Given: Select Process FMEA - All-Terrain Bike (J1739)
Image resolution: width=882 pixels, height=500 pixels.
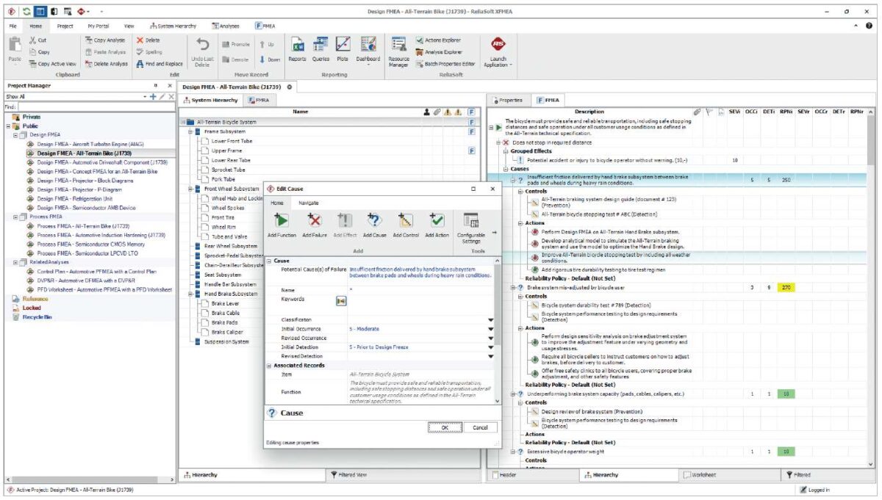Looking at the screenshot, I should coord(83,226).
